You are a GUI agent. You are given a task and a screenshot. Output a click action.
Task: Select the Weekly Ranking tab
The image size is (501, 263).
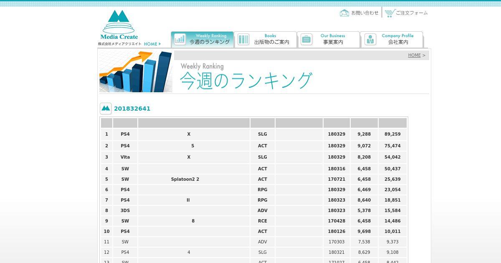(202, 39)
